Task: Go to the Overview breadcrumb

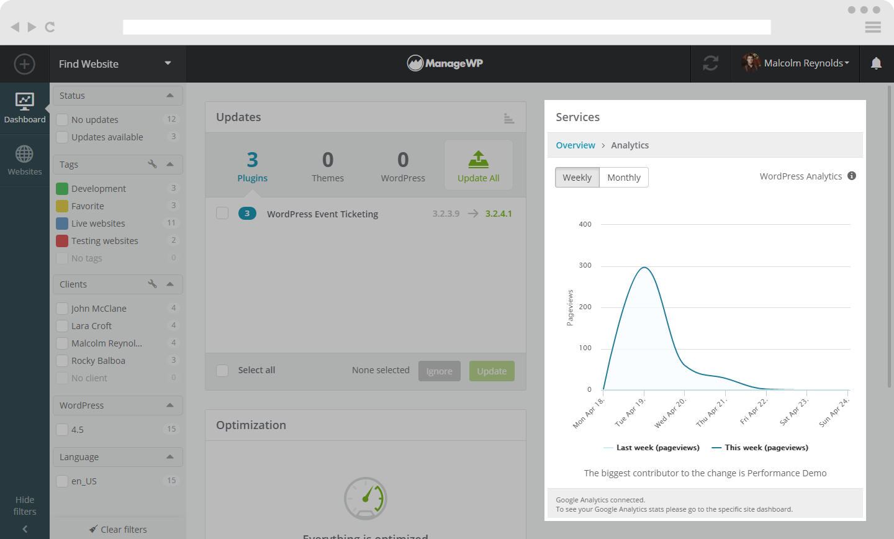Action: coord(576,145)
